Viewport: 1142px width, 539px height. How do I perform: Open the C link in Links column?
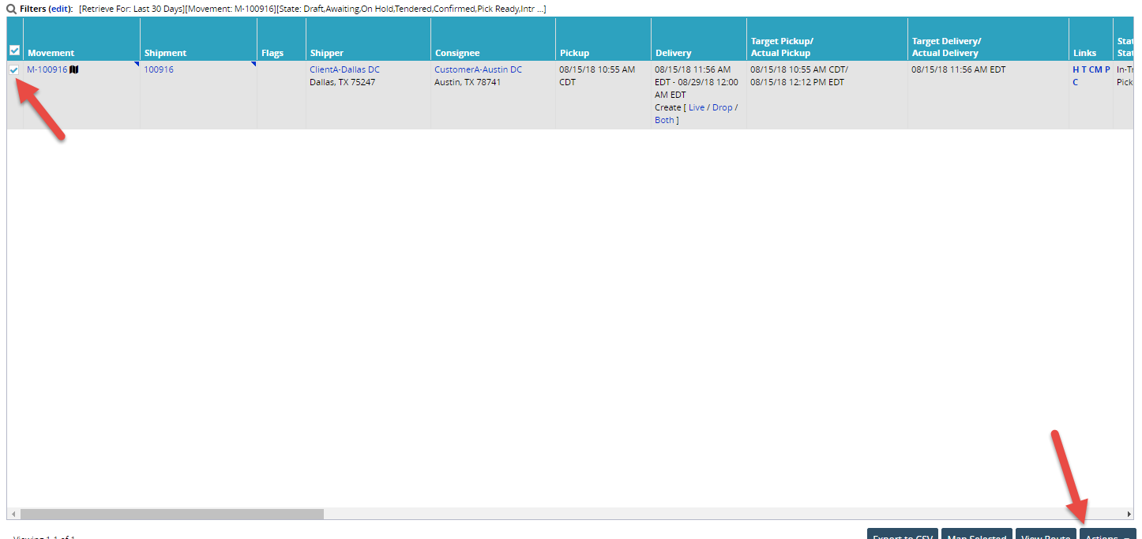(x=1076, y=82)
